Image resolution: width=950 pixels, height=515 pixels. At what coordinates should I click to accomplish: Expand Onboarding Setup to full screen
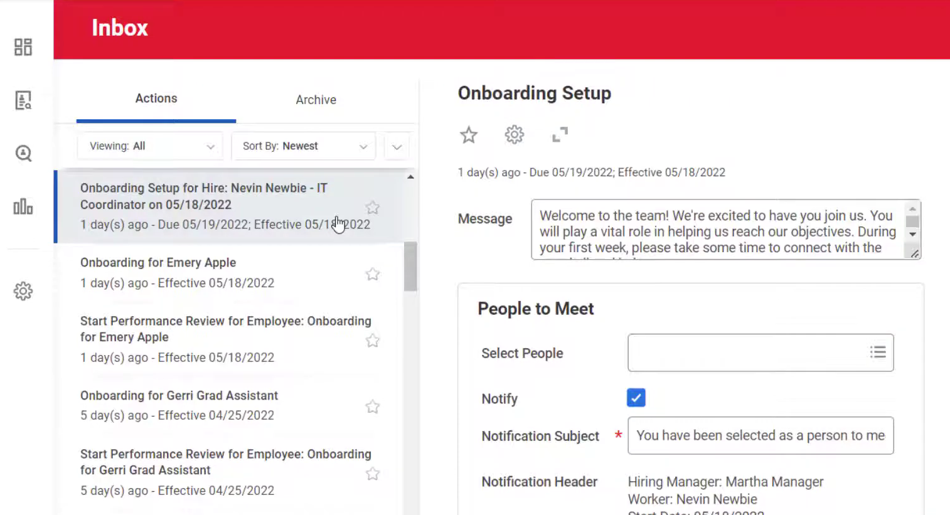pyautogui.click(x=560, y=134)
